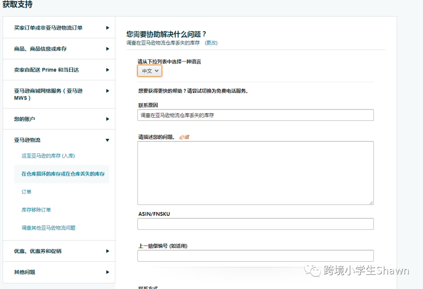Expand 买家订单或非亚马逊物流订单 arrow

(108, 28)
